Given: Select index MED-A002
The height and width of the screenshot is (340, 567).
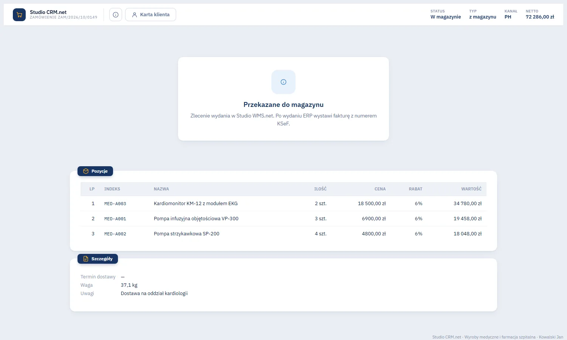Looking at the screenshot, I should (x=115, y=234).
